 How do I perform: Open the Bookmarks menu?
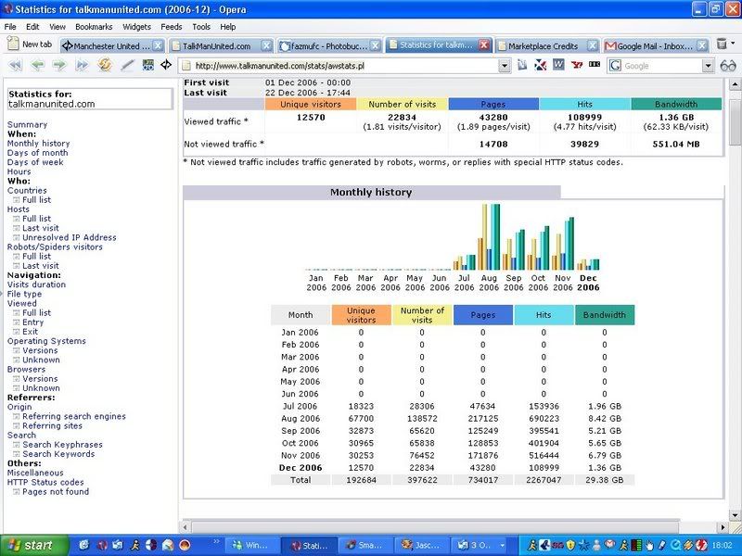tap(94, 27)
